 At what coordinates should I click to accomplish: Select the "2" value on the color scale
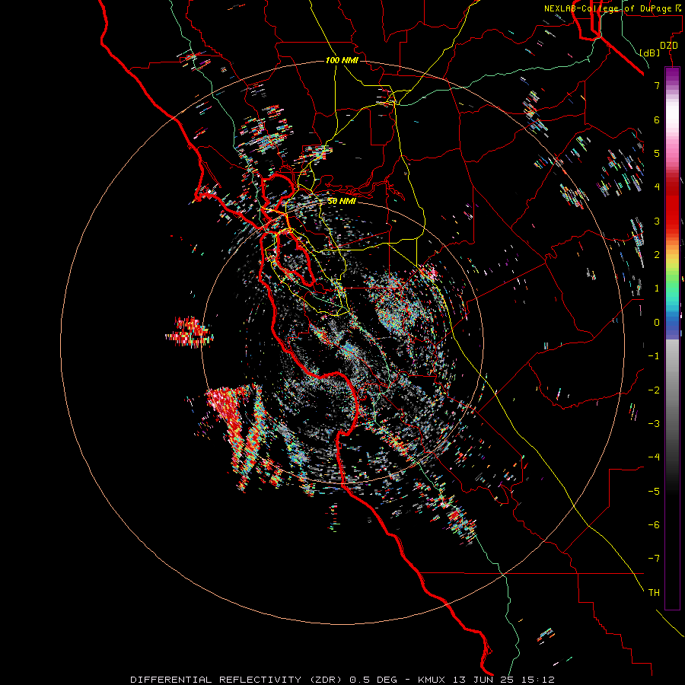click(x=657, y=255)
